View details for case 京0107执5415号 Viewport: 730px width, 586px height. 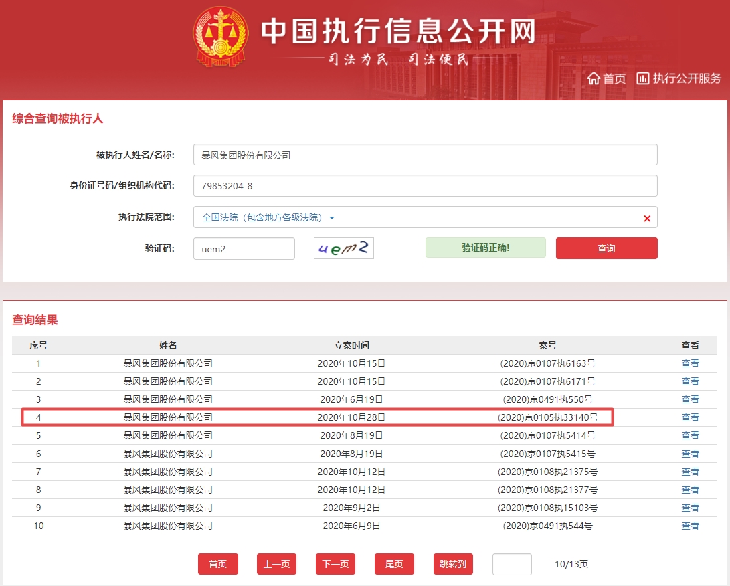690,454
